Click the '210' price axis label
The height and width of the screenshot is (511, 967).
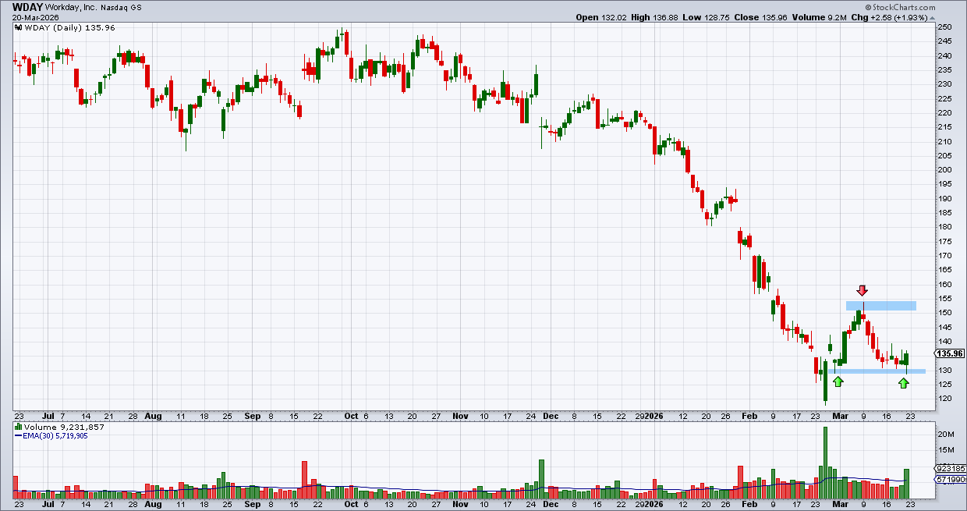[944, 142]
